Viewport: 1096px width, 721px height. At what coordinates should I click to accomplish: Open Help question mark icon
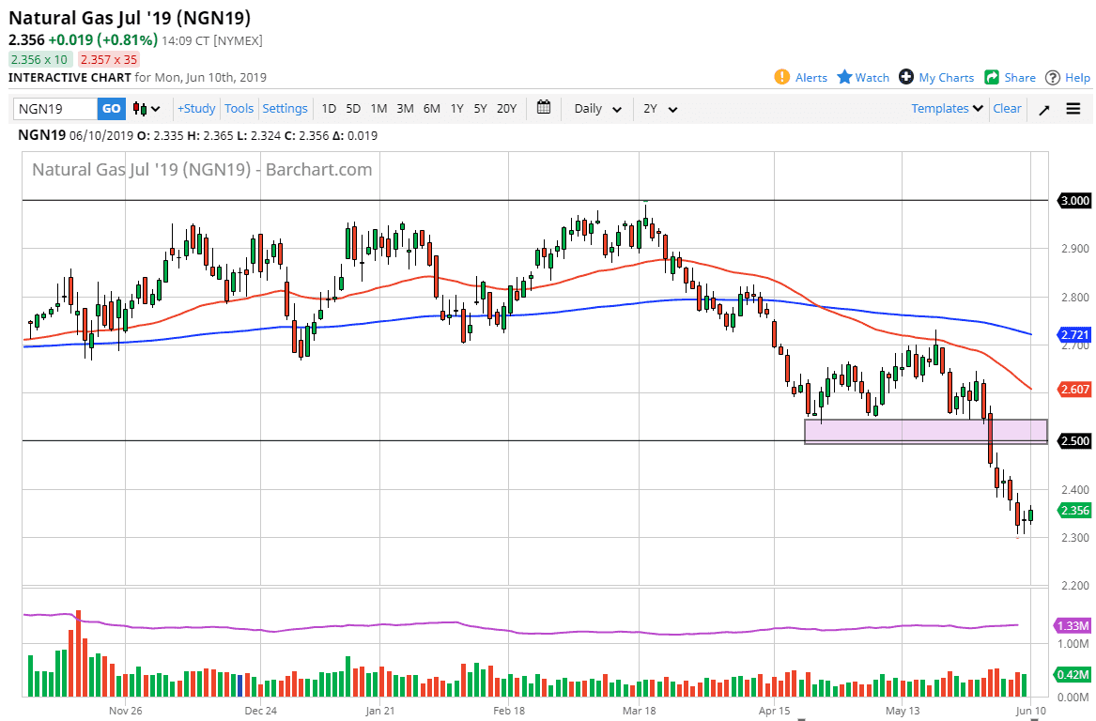point(1053,77)
